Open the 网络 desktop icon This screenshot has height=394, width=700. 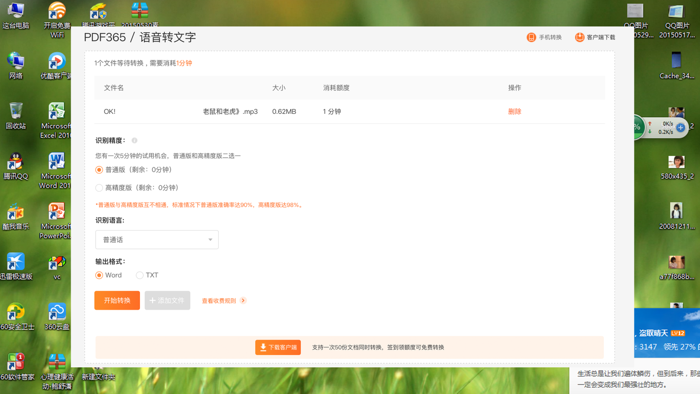[16, 66]
